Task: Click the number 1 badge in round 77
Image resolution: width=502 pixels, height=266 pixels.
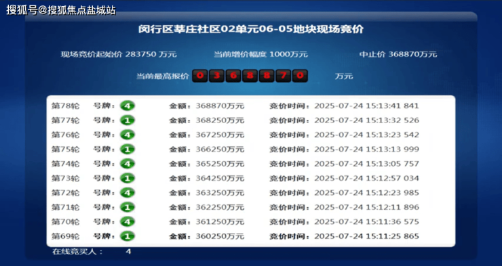Action: pos(128,120)
